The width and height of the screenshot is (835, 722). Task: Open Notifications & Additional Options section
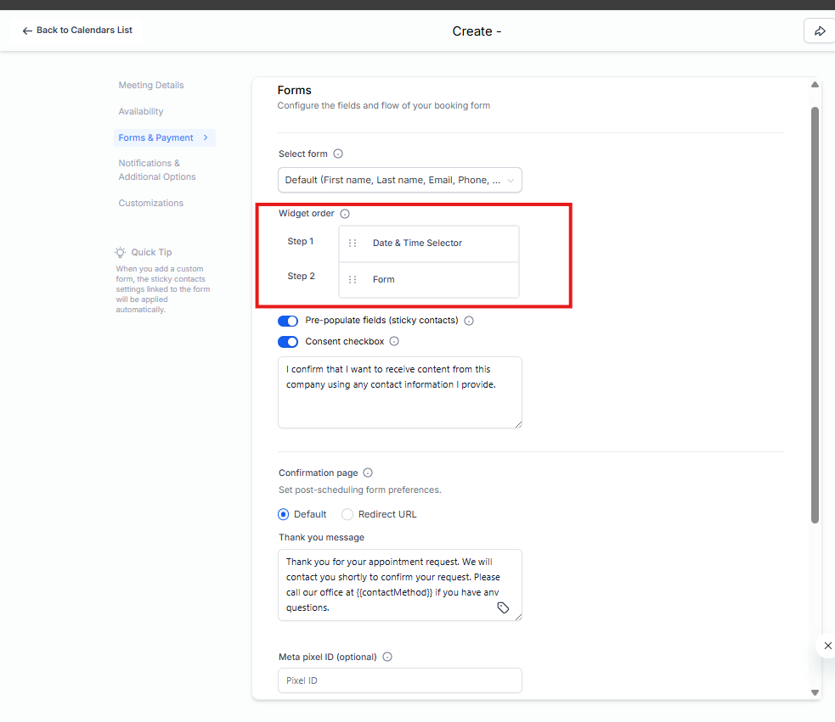[x=157, y=170]
